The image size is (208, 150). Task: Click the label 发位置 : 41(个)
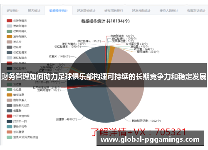pyautogui.click(x=139, y=46)
